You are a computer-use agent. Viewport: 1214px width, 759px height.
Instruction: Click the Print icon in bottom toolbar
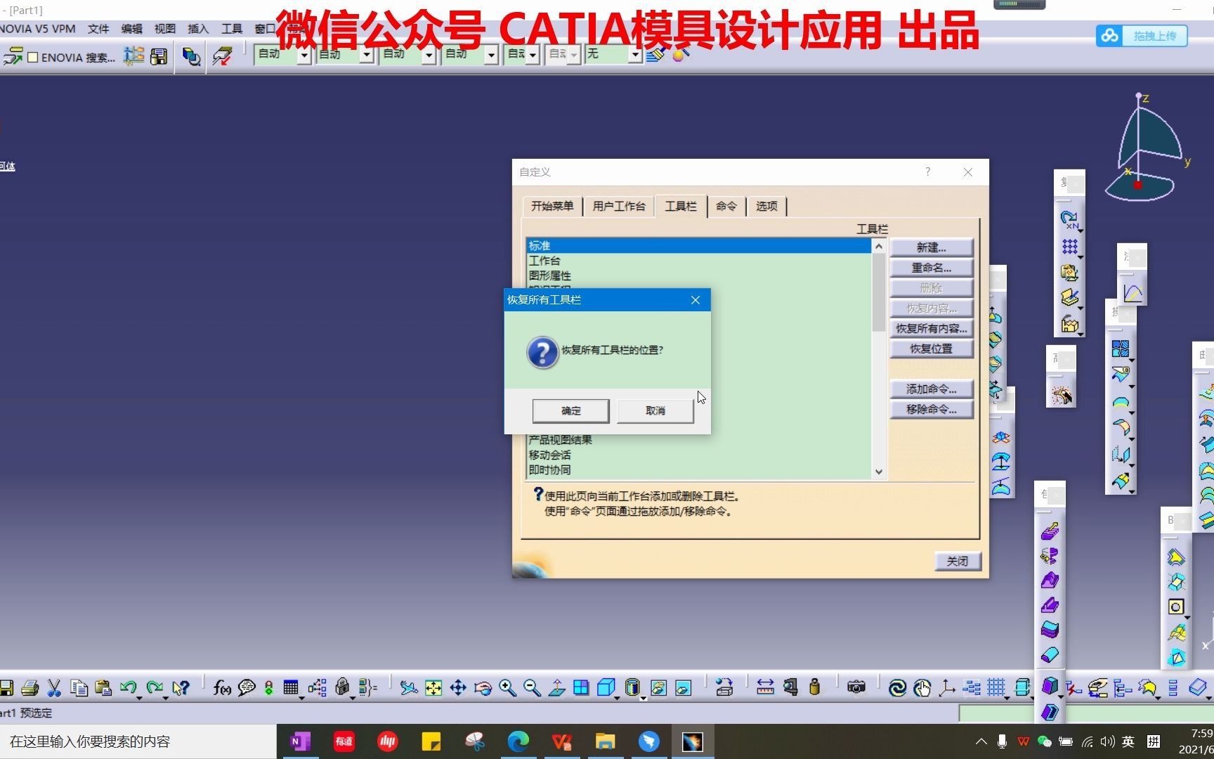[30, 688]
